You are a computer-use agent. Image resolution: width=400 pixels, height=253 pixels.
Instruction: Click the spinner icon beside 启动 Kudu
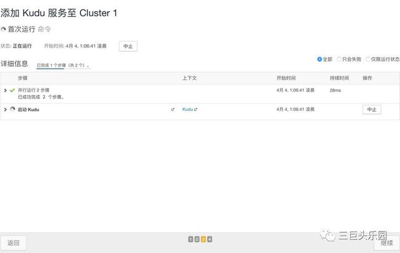(x=12, y=110)
